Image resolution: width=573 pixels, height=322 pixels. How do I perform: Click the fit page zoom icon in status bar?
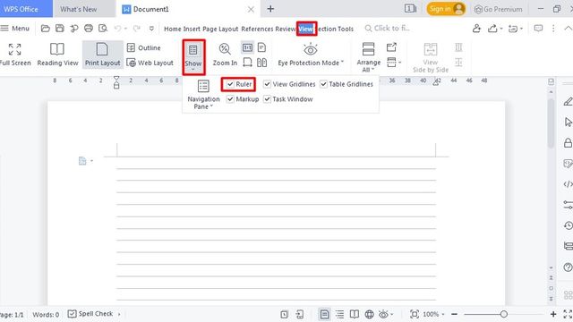(415, 314)
